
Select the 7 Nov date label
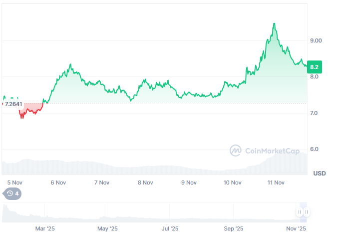(x=101, y=182)
